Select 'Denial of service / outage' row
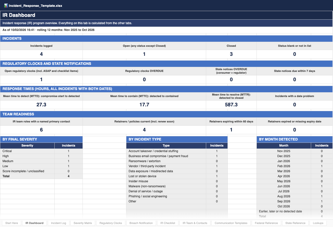Viewport: 333px width, 227px height. point(177,191)
